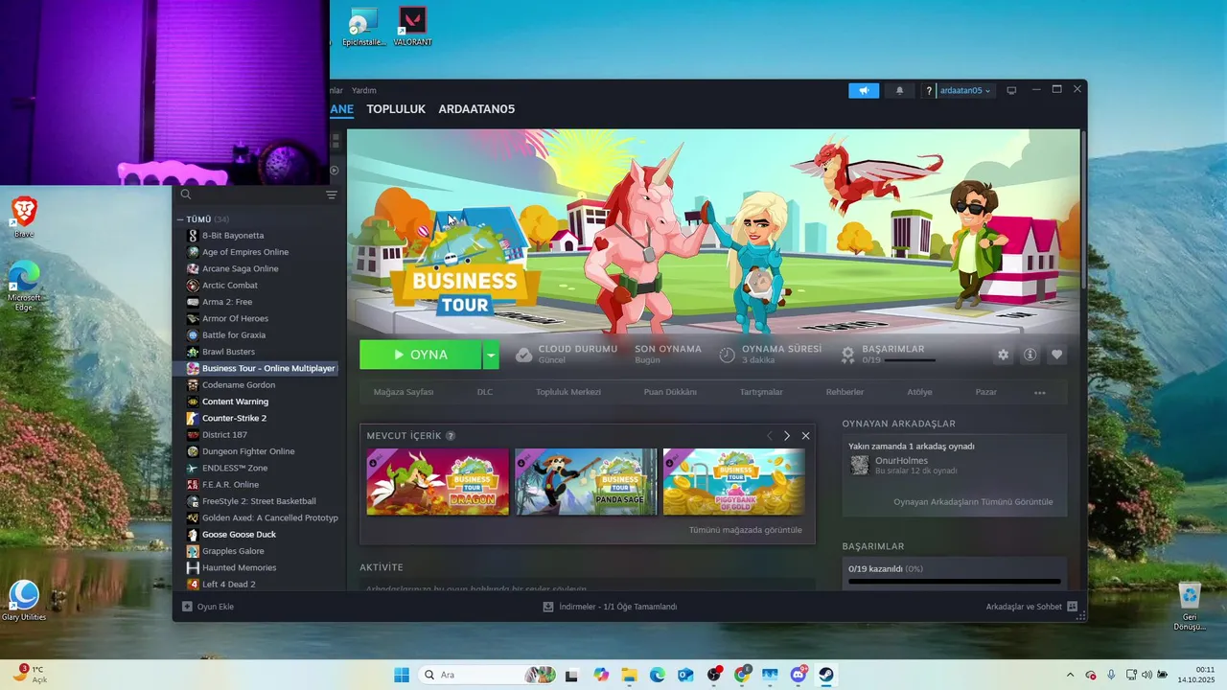Open the three-dots more menu after Pazar
This screenshot has height=690, width=1227.
1040,392
